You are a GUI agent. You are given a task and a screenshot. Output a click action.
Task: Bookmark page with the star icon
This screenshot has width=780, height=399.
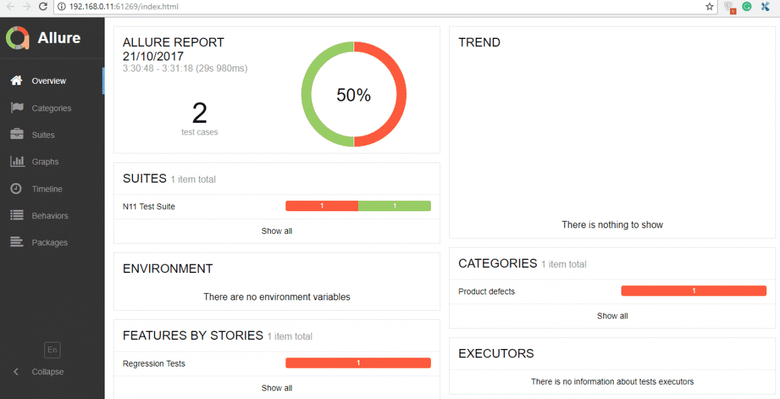click(710, 6)
